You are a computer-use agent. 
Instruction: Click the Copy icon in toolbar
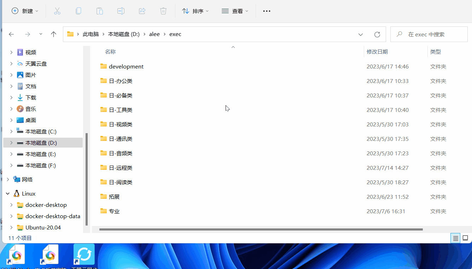pos(78,11)
